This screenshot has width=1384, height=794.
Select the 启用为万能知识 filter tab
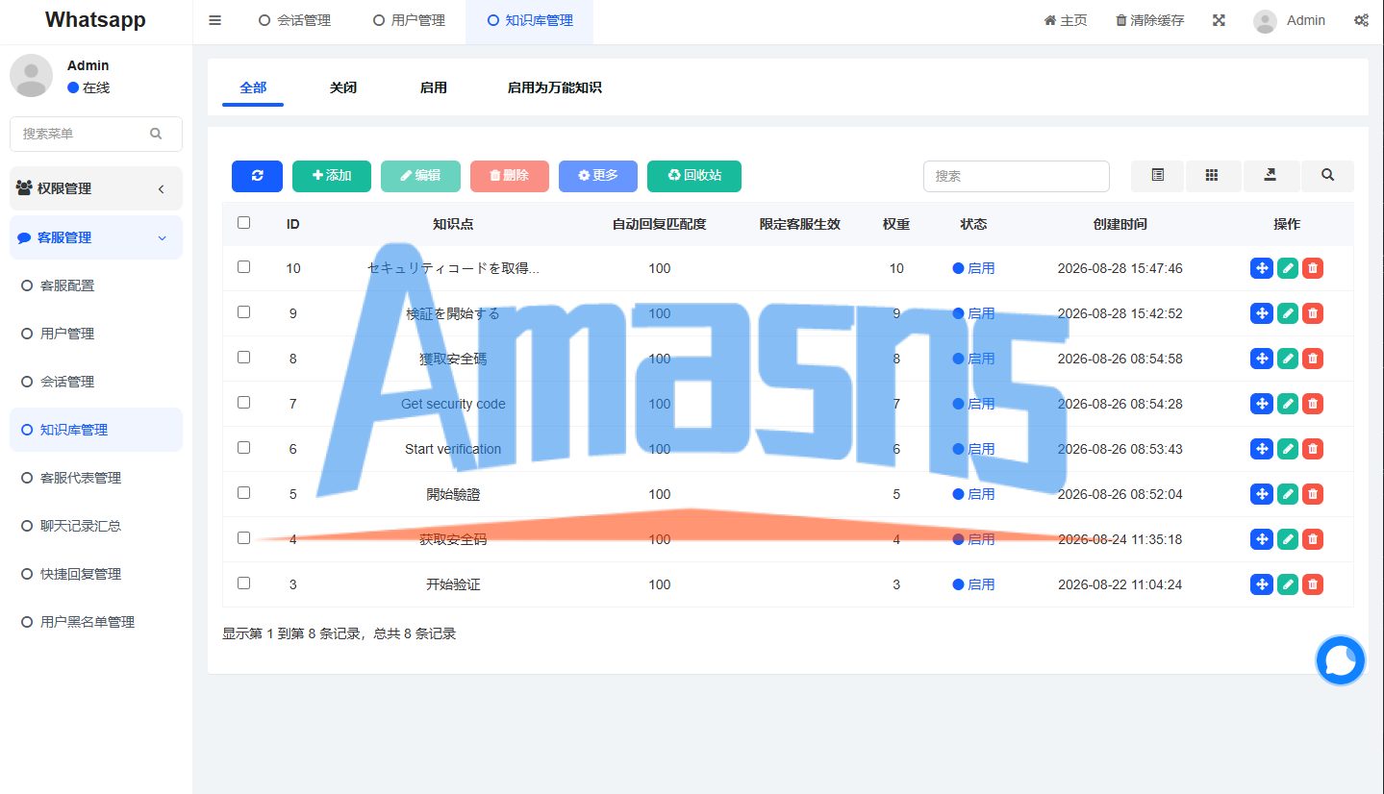[x=555, y=87]
